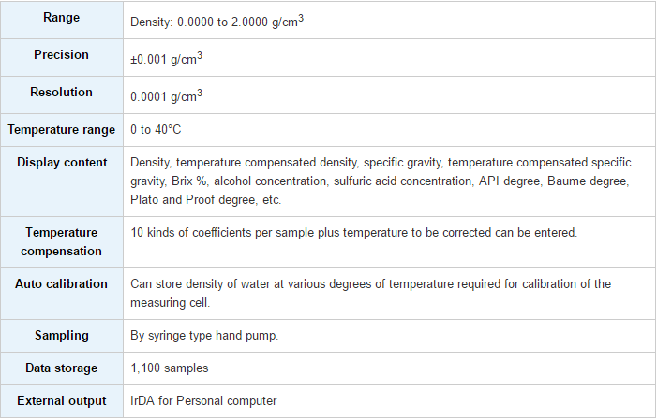Click the 1,100 samples value
The image size is (657, 419).
click(170, 368)
